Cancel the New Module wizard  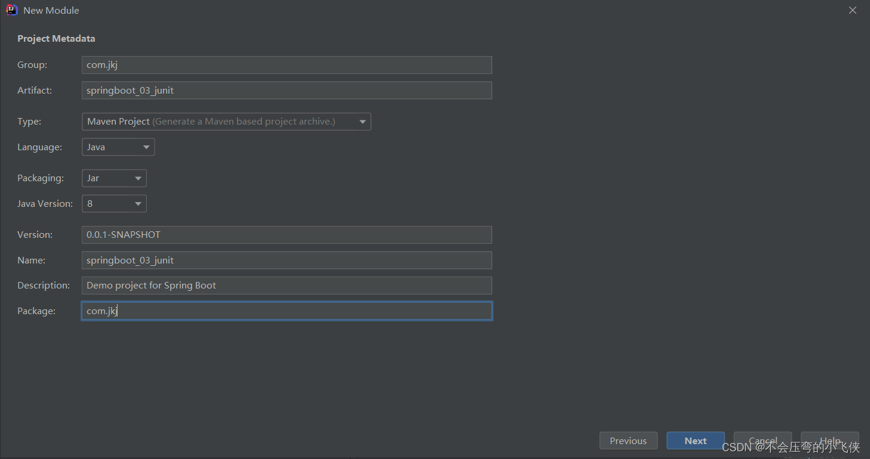763,441
